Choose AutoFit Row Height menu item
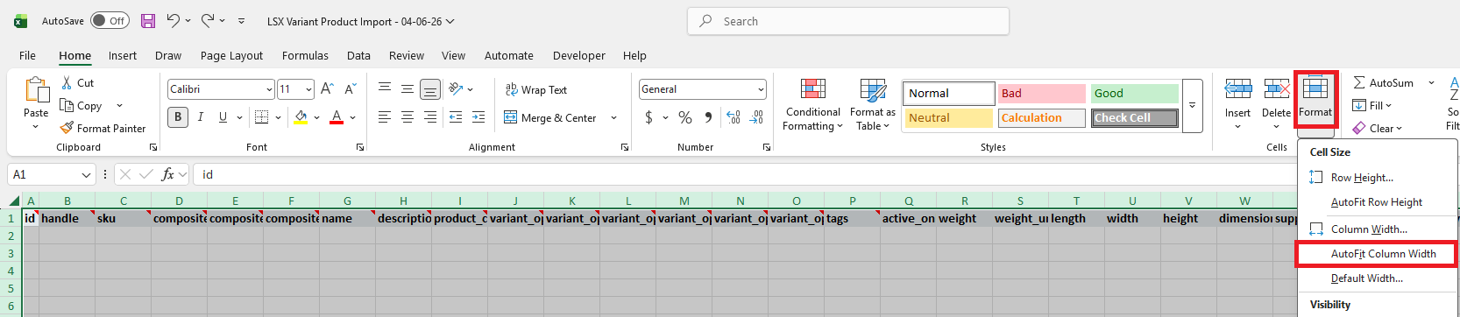1460x317 pixels. pyautogui.click(x=1376, y=202)
